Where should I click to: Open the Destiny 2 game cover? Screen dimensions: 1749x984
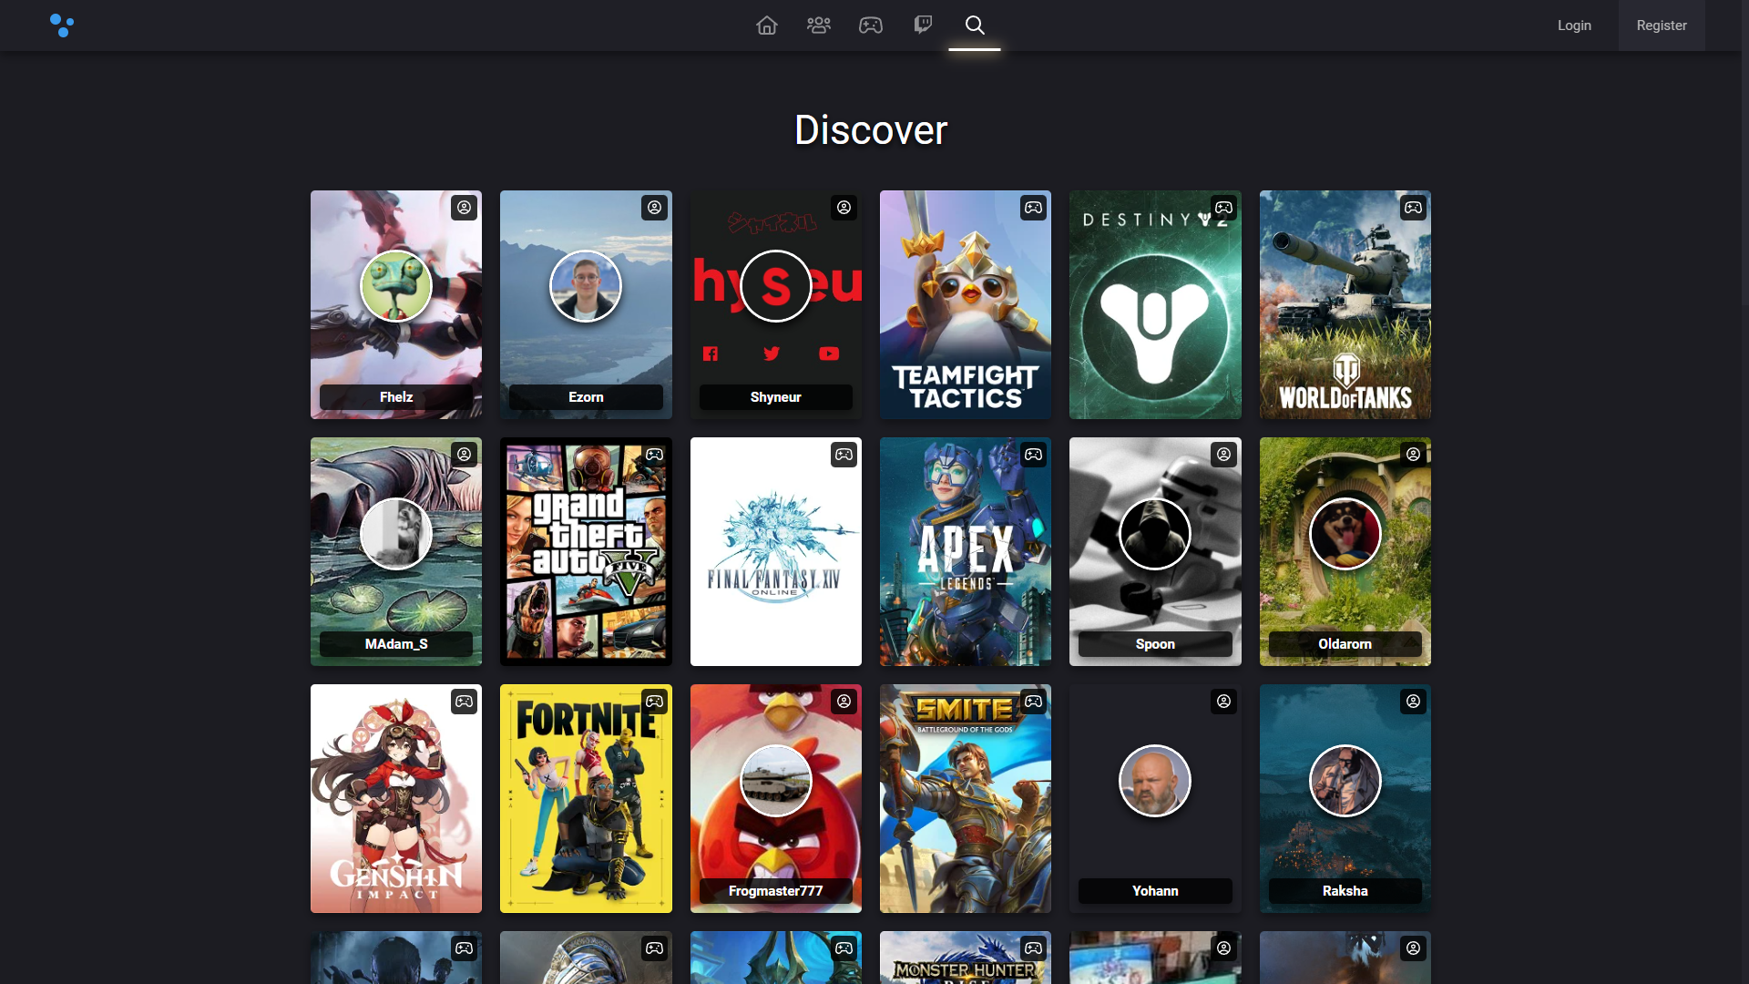click(1155, 304)
